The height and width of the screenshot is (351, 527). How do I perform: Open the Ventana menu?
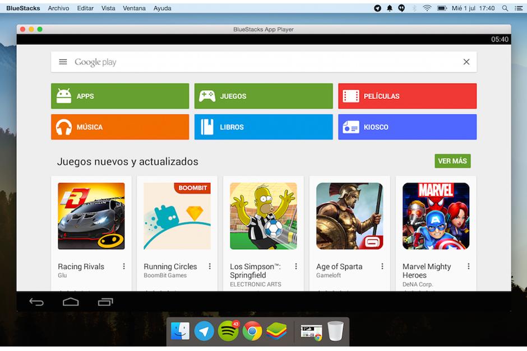tap(134, 8)
